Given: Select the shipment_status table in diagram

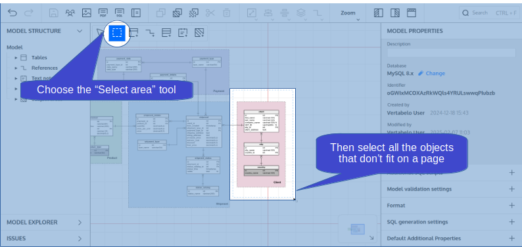Looking at the screenshot, I should (203, 166).
